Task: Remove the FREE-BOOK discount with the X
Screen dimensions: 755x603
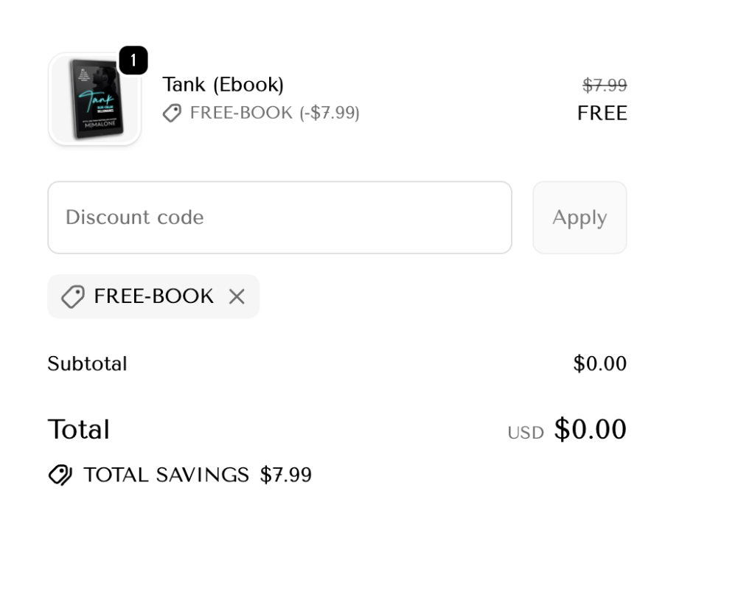Action: pos(237,296)
